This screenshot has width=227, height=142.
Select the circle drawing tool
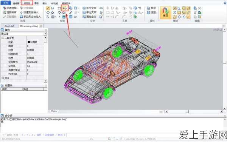tap(48, 13)
